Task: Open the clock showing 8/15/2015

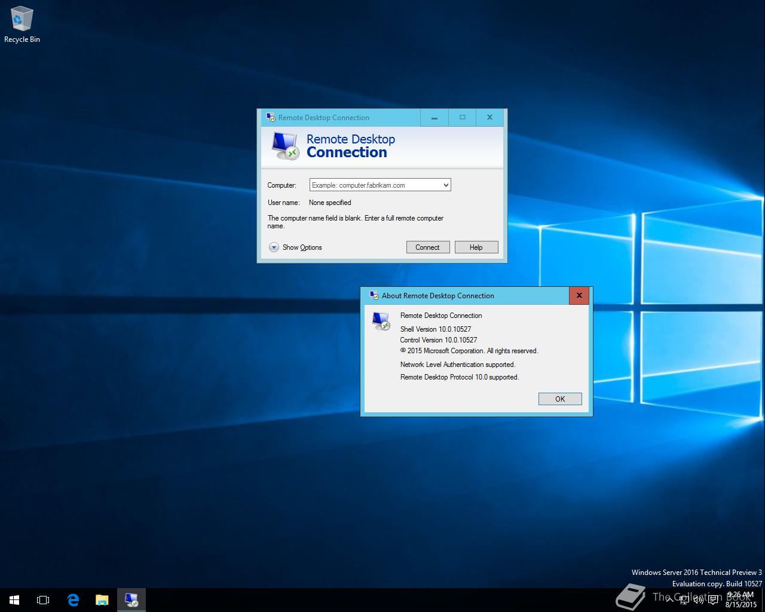Action: tap(741, 599)
